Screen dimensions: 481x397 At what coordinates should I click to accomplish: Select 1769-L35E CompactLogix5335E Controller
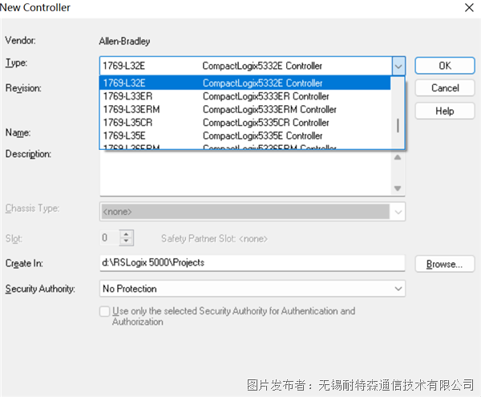245,136
